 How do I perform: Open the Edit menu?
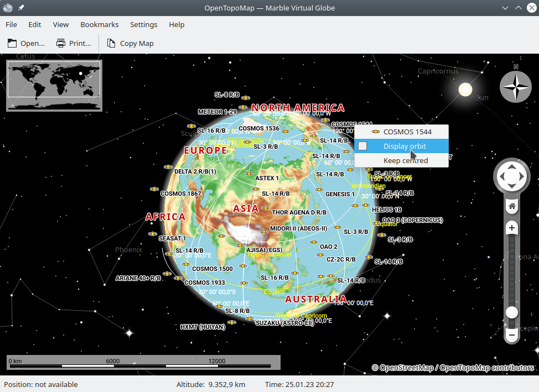pos(35,24)
